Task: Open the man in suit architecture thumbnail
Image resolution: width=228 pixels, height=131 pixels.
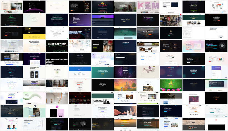Action: pos(103,98)
